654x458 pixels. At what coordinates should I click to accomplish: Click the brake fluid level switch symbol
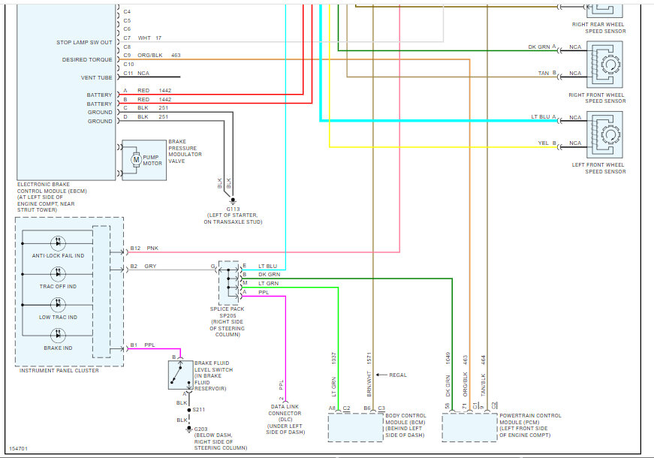coord(180,375)
